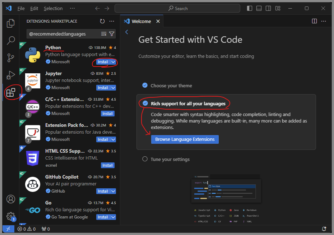Open the File menu
Image resolution: width=334 pixels, height=235 pixels.
tap(21, 8)
